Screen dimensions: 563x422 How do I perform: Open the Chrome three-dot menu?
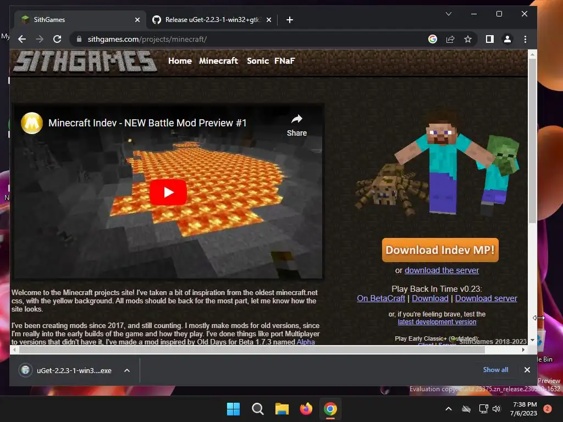(525, 39)
